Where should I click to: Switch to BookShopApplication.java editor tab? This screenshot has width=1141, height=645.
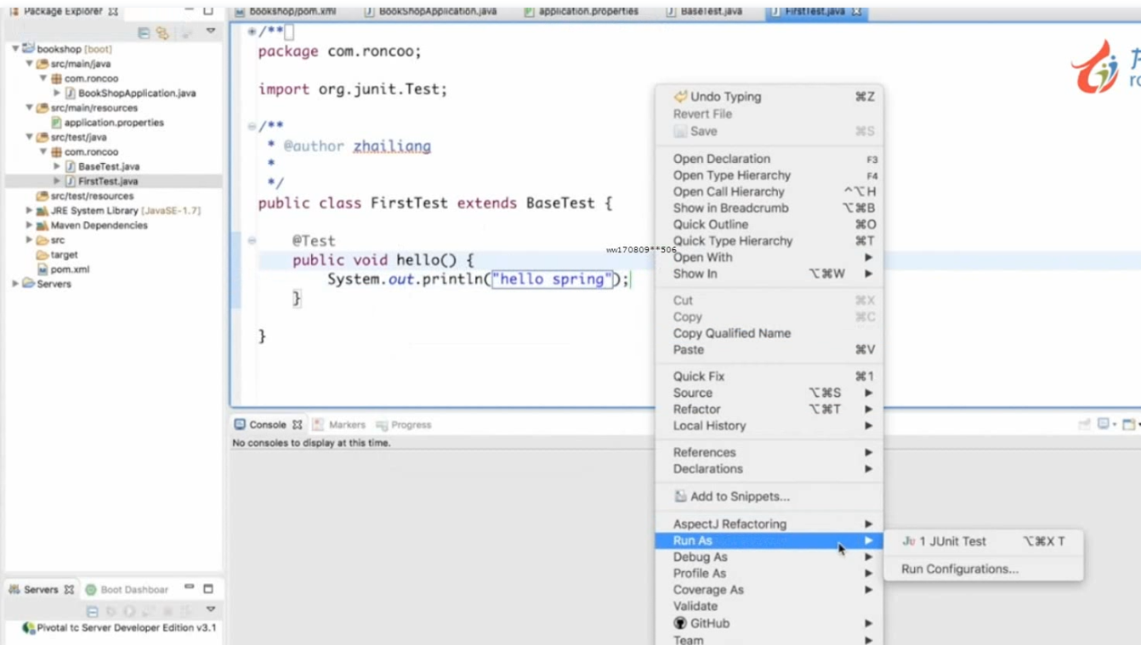pyautogui.click(x=430, y=11)
